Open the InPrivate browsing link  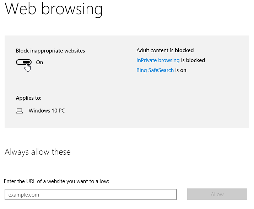tap(158, 60)
